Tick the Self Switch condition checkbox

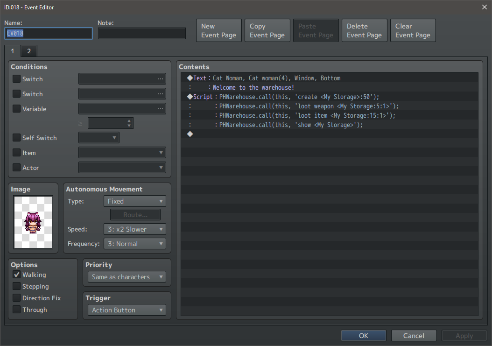tap(17, 138)
